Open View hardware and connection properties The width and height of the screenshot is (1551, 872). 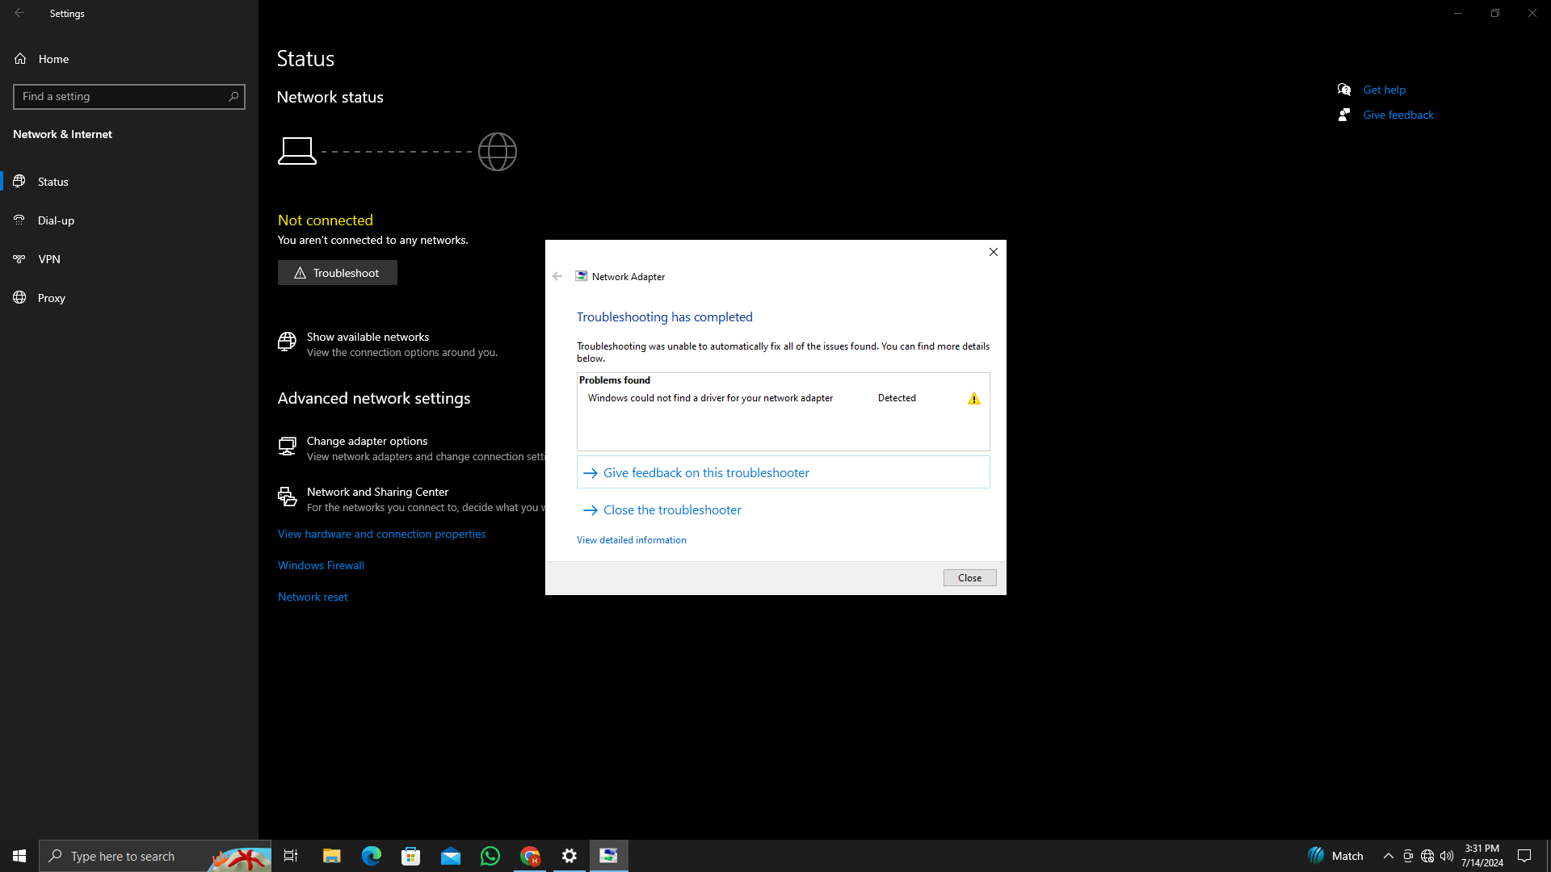point(381,534)
